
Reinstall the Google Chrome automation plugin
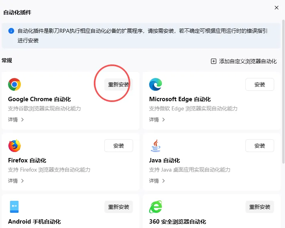(x=119, y=84)
